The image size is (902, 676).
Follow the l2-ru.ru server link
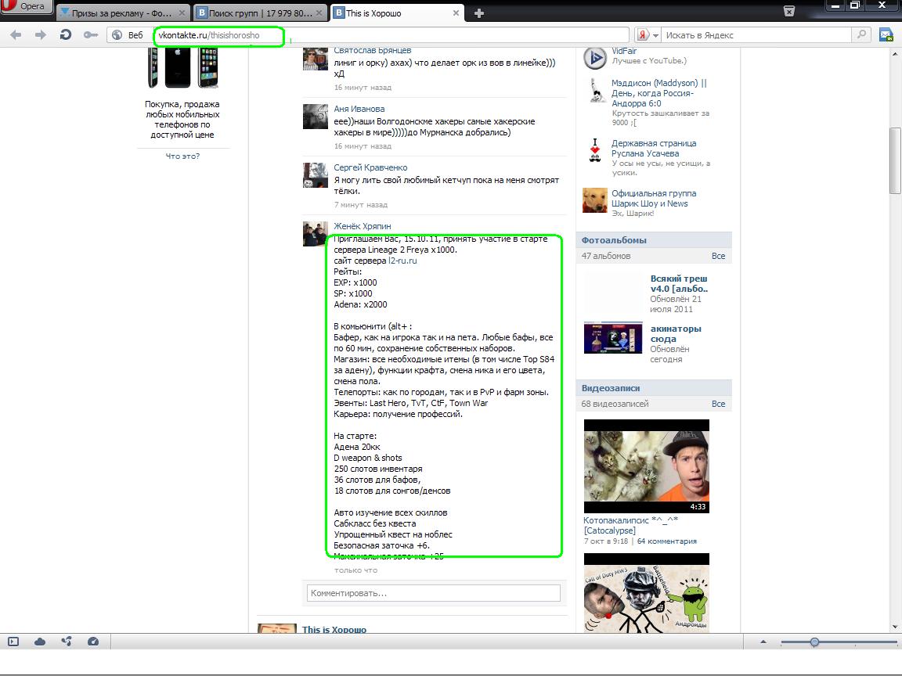402,261
